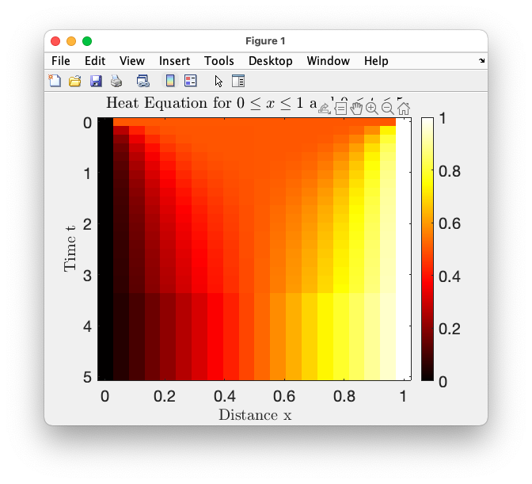Click the 'Time t' axis label

click(x=70, y=249)
